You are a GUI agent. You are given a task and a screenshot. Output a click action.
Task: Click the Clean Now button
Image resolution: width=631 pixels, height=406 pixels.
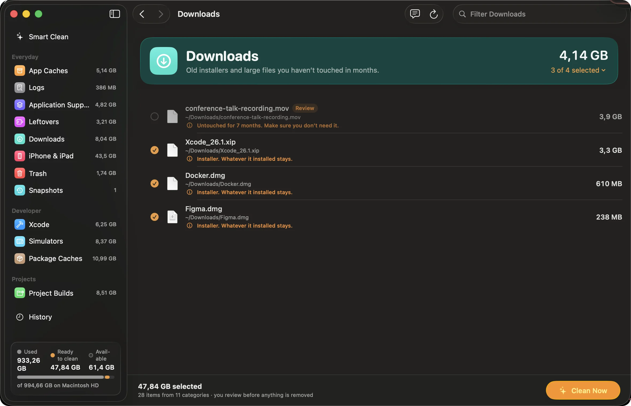coord(583,391)
